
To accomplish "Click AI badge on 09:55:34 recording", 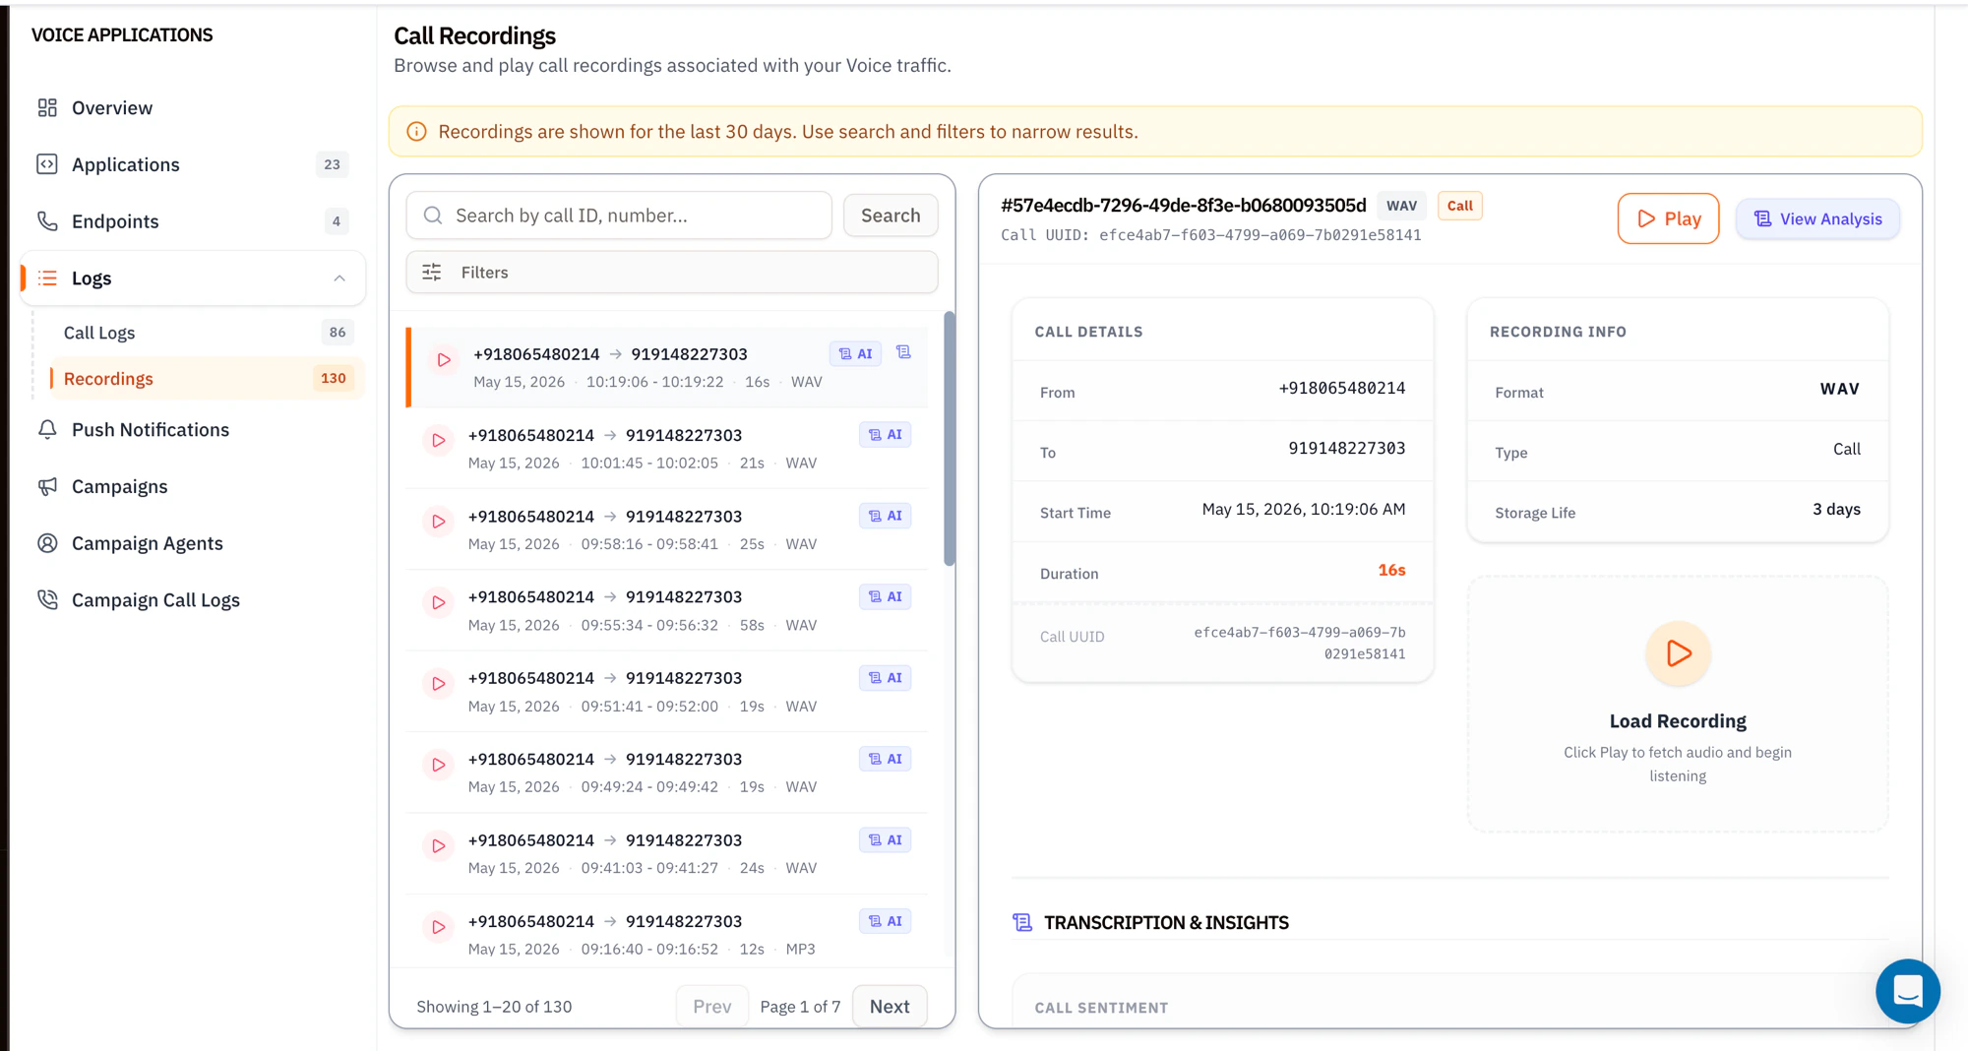I will click(886, 596).
